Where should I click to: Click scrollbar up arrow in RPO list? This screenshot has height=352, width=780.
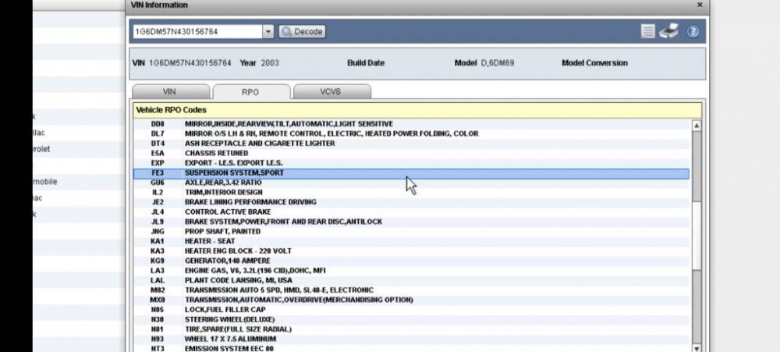click(697, 125)
